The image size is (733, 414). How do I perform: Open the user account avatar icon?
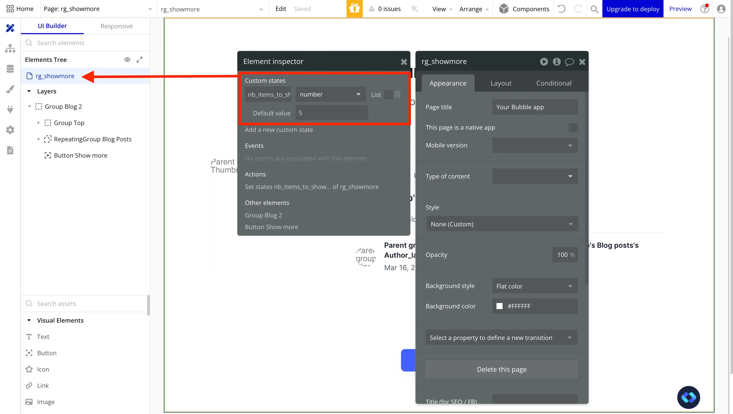[721, 9]
